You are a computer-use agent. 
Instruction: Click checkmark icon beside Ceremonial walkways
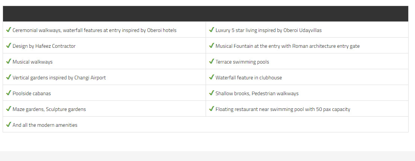(9, 29)
